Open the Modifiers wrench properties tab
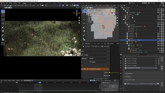This screenshot has height=93, width=165. point(121,79)
